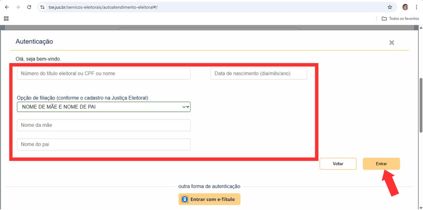Click the Opção de filiação label

pos(83,98)
